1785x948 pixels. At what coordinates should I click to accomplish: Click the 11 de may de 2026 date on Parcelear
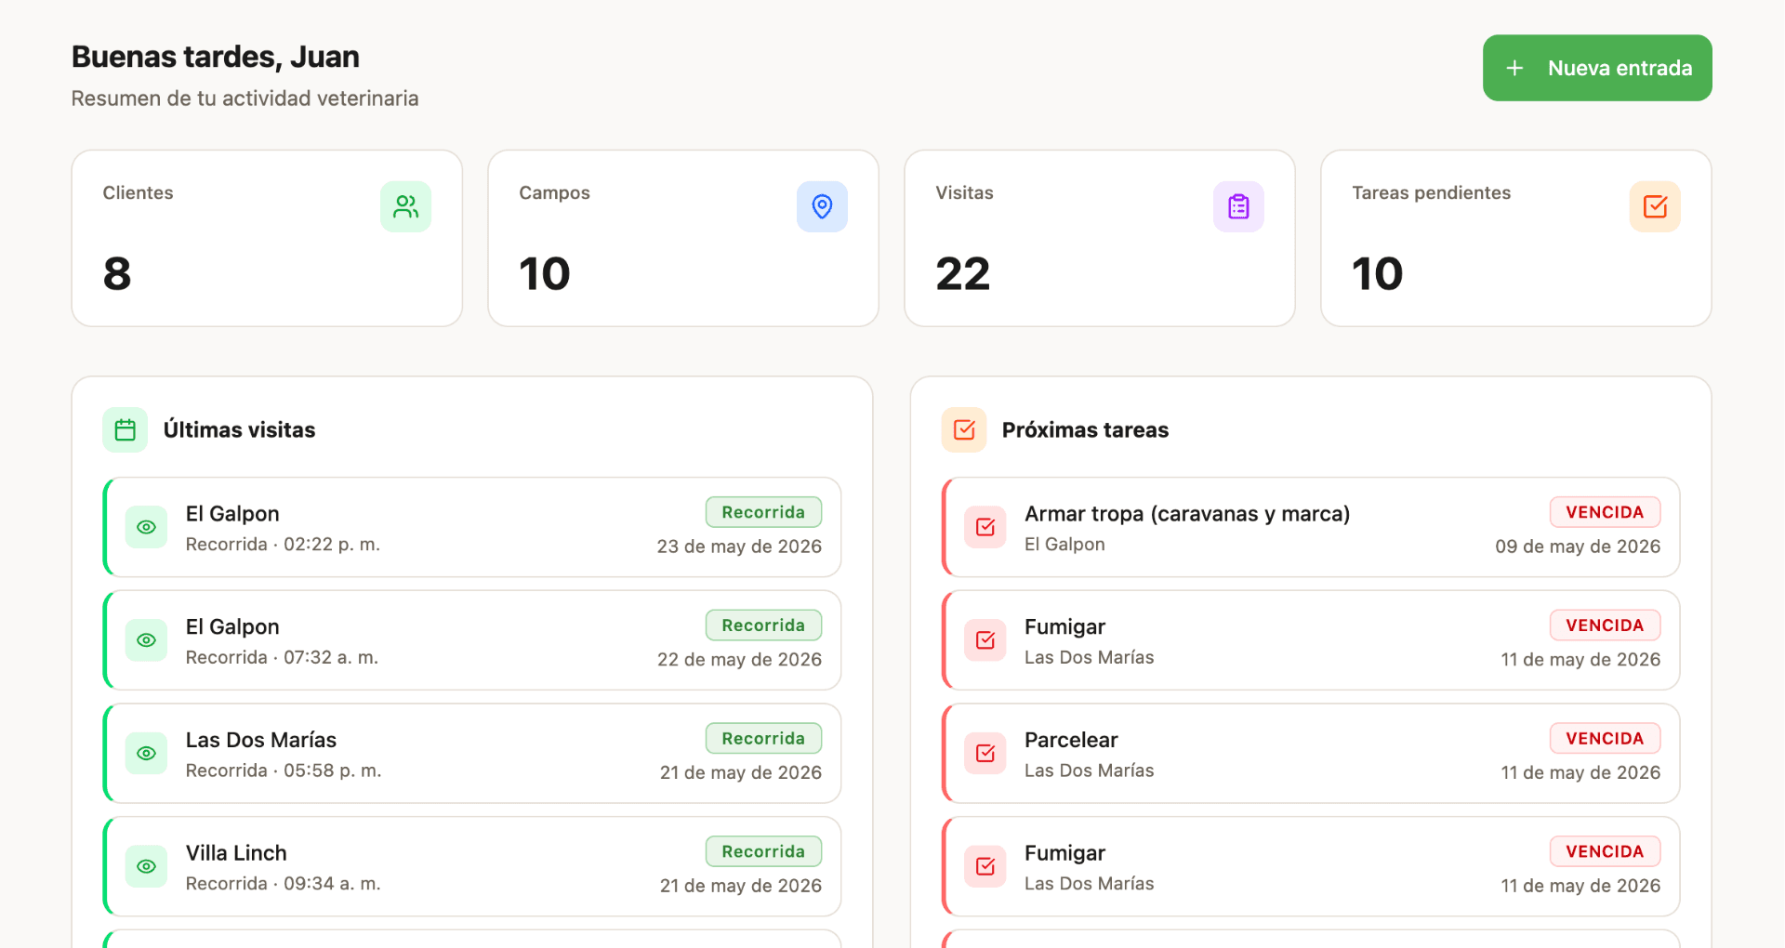point(1580,773)
